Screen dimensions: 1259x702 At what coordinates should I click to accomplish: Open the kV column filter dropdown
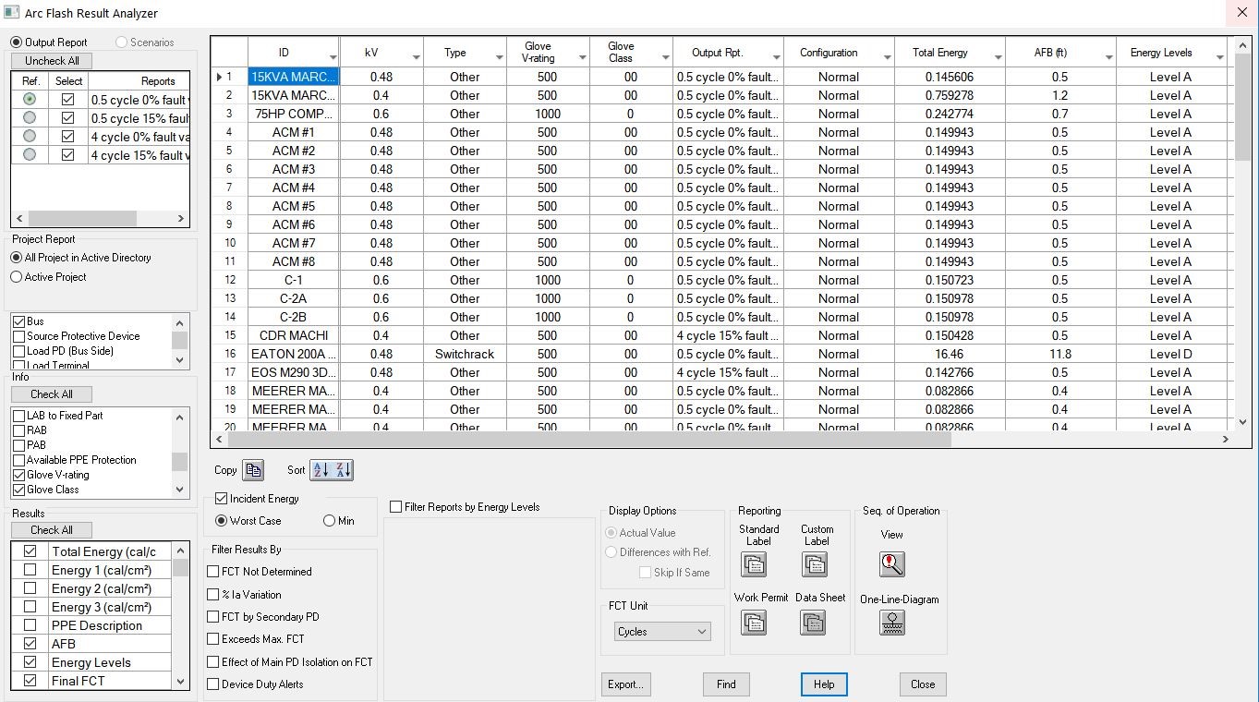point(416,58)
